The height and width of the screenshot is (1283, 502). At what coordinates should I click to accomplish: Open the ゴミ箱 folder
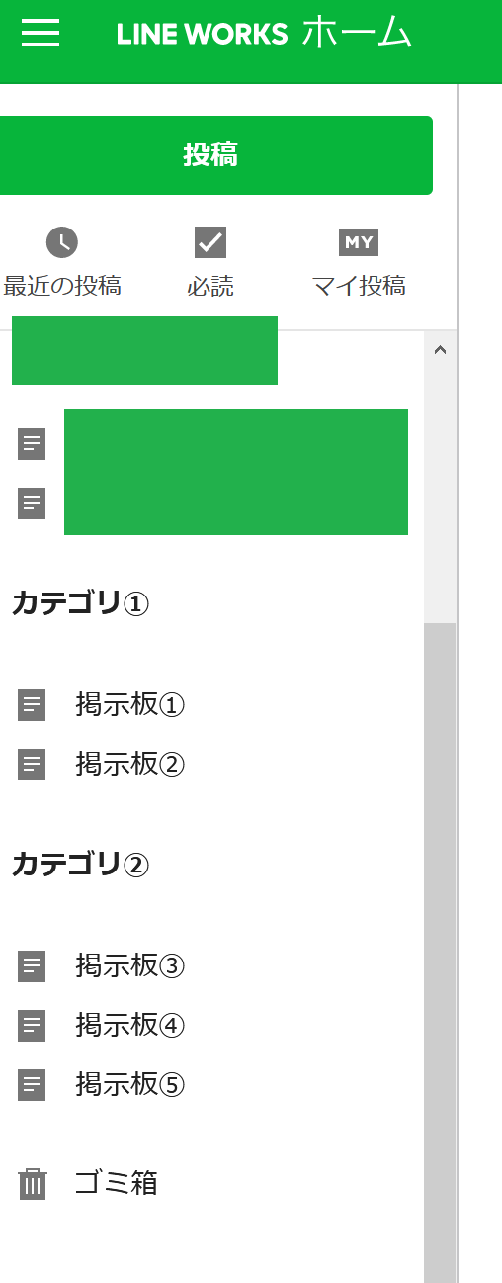117,1183
